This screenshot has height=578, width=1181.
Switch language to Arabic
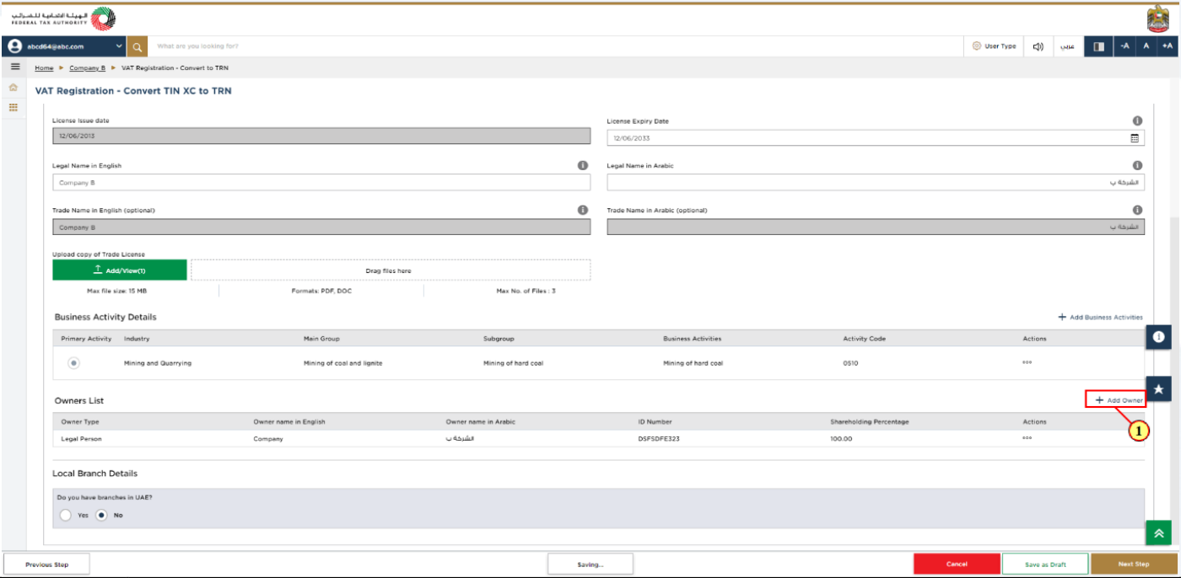1067,46
